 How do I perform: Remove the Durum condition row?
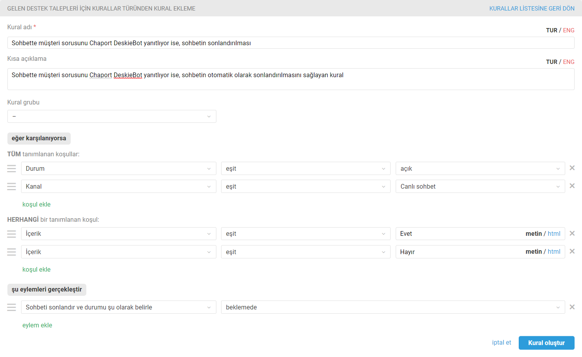[x=572, y=168]
